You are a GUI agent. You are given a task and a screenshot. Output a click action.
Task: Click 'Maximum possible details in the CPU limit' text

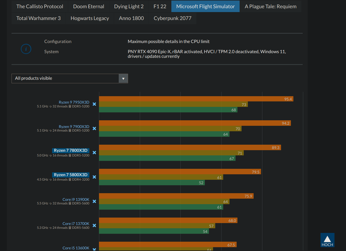tap(169, 41)
